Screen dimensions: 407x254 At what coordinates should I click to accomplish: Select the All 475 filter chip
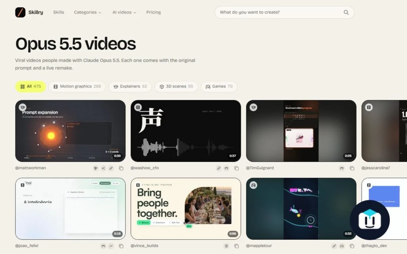(x=31, y=86)
